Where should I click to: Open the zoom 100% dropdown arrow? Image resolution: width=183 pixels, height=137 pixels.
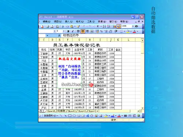[133, 26]
